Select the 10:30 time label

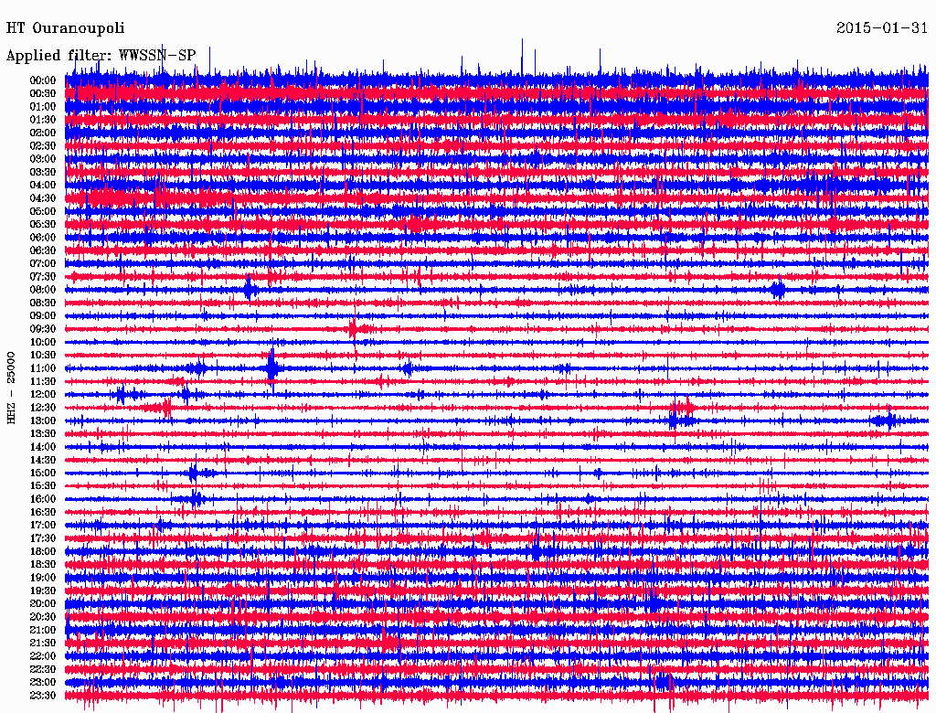43,356
